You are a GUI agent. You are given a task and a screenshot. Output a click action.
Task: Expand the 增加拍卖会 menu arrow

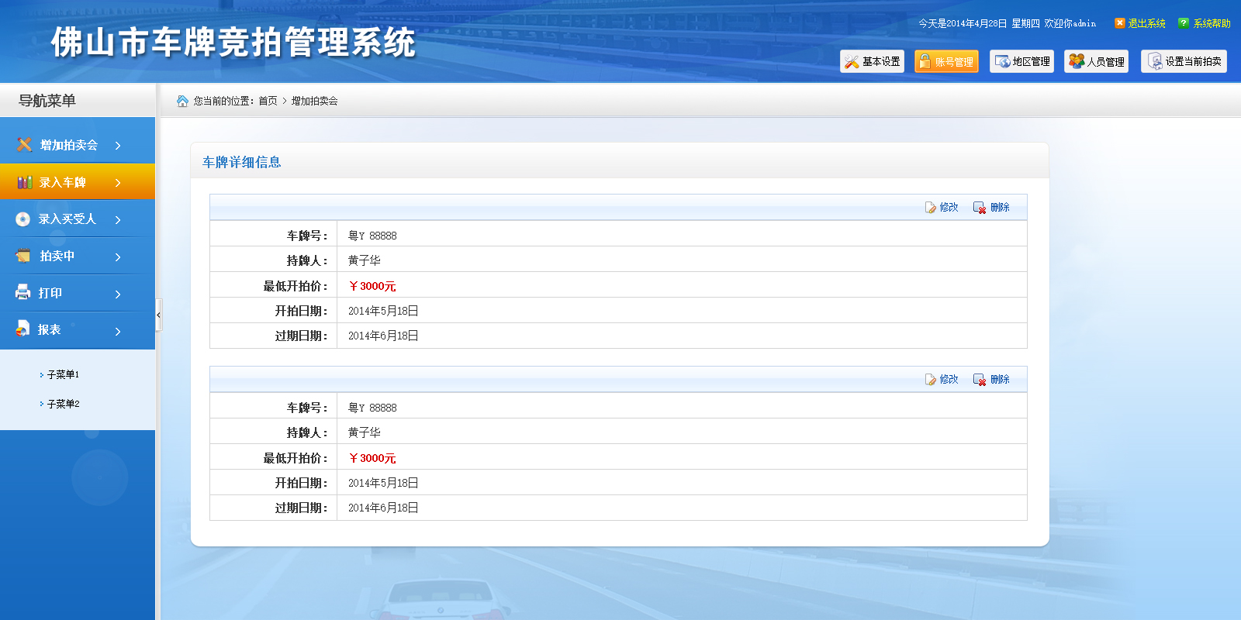[x=118, y=146]
